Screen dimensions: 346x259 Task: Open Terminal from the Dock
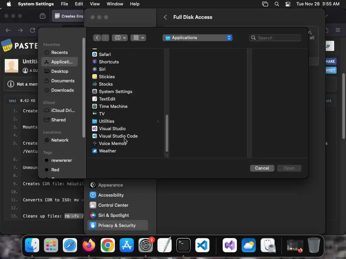183,245
